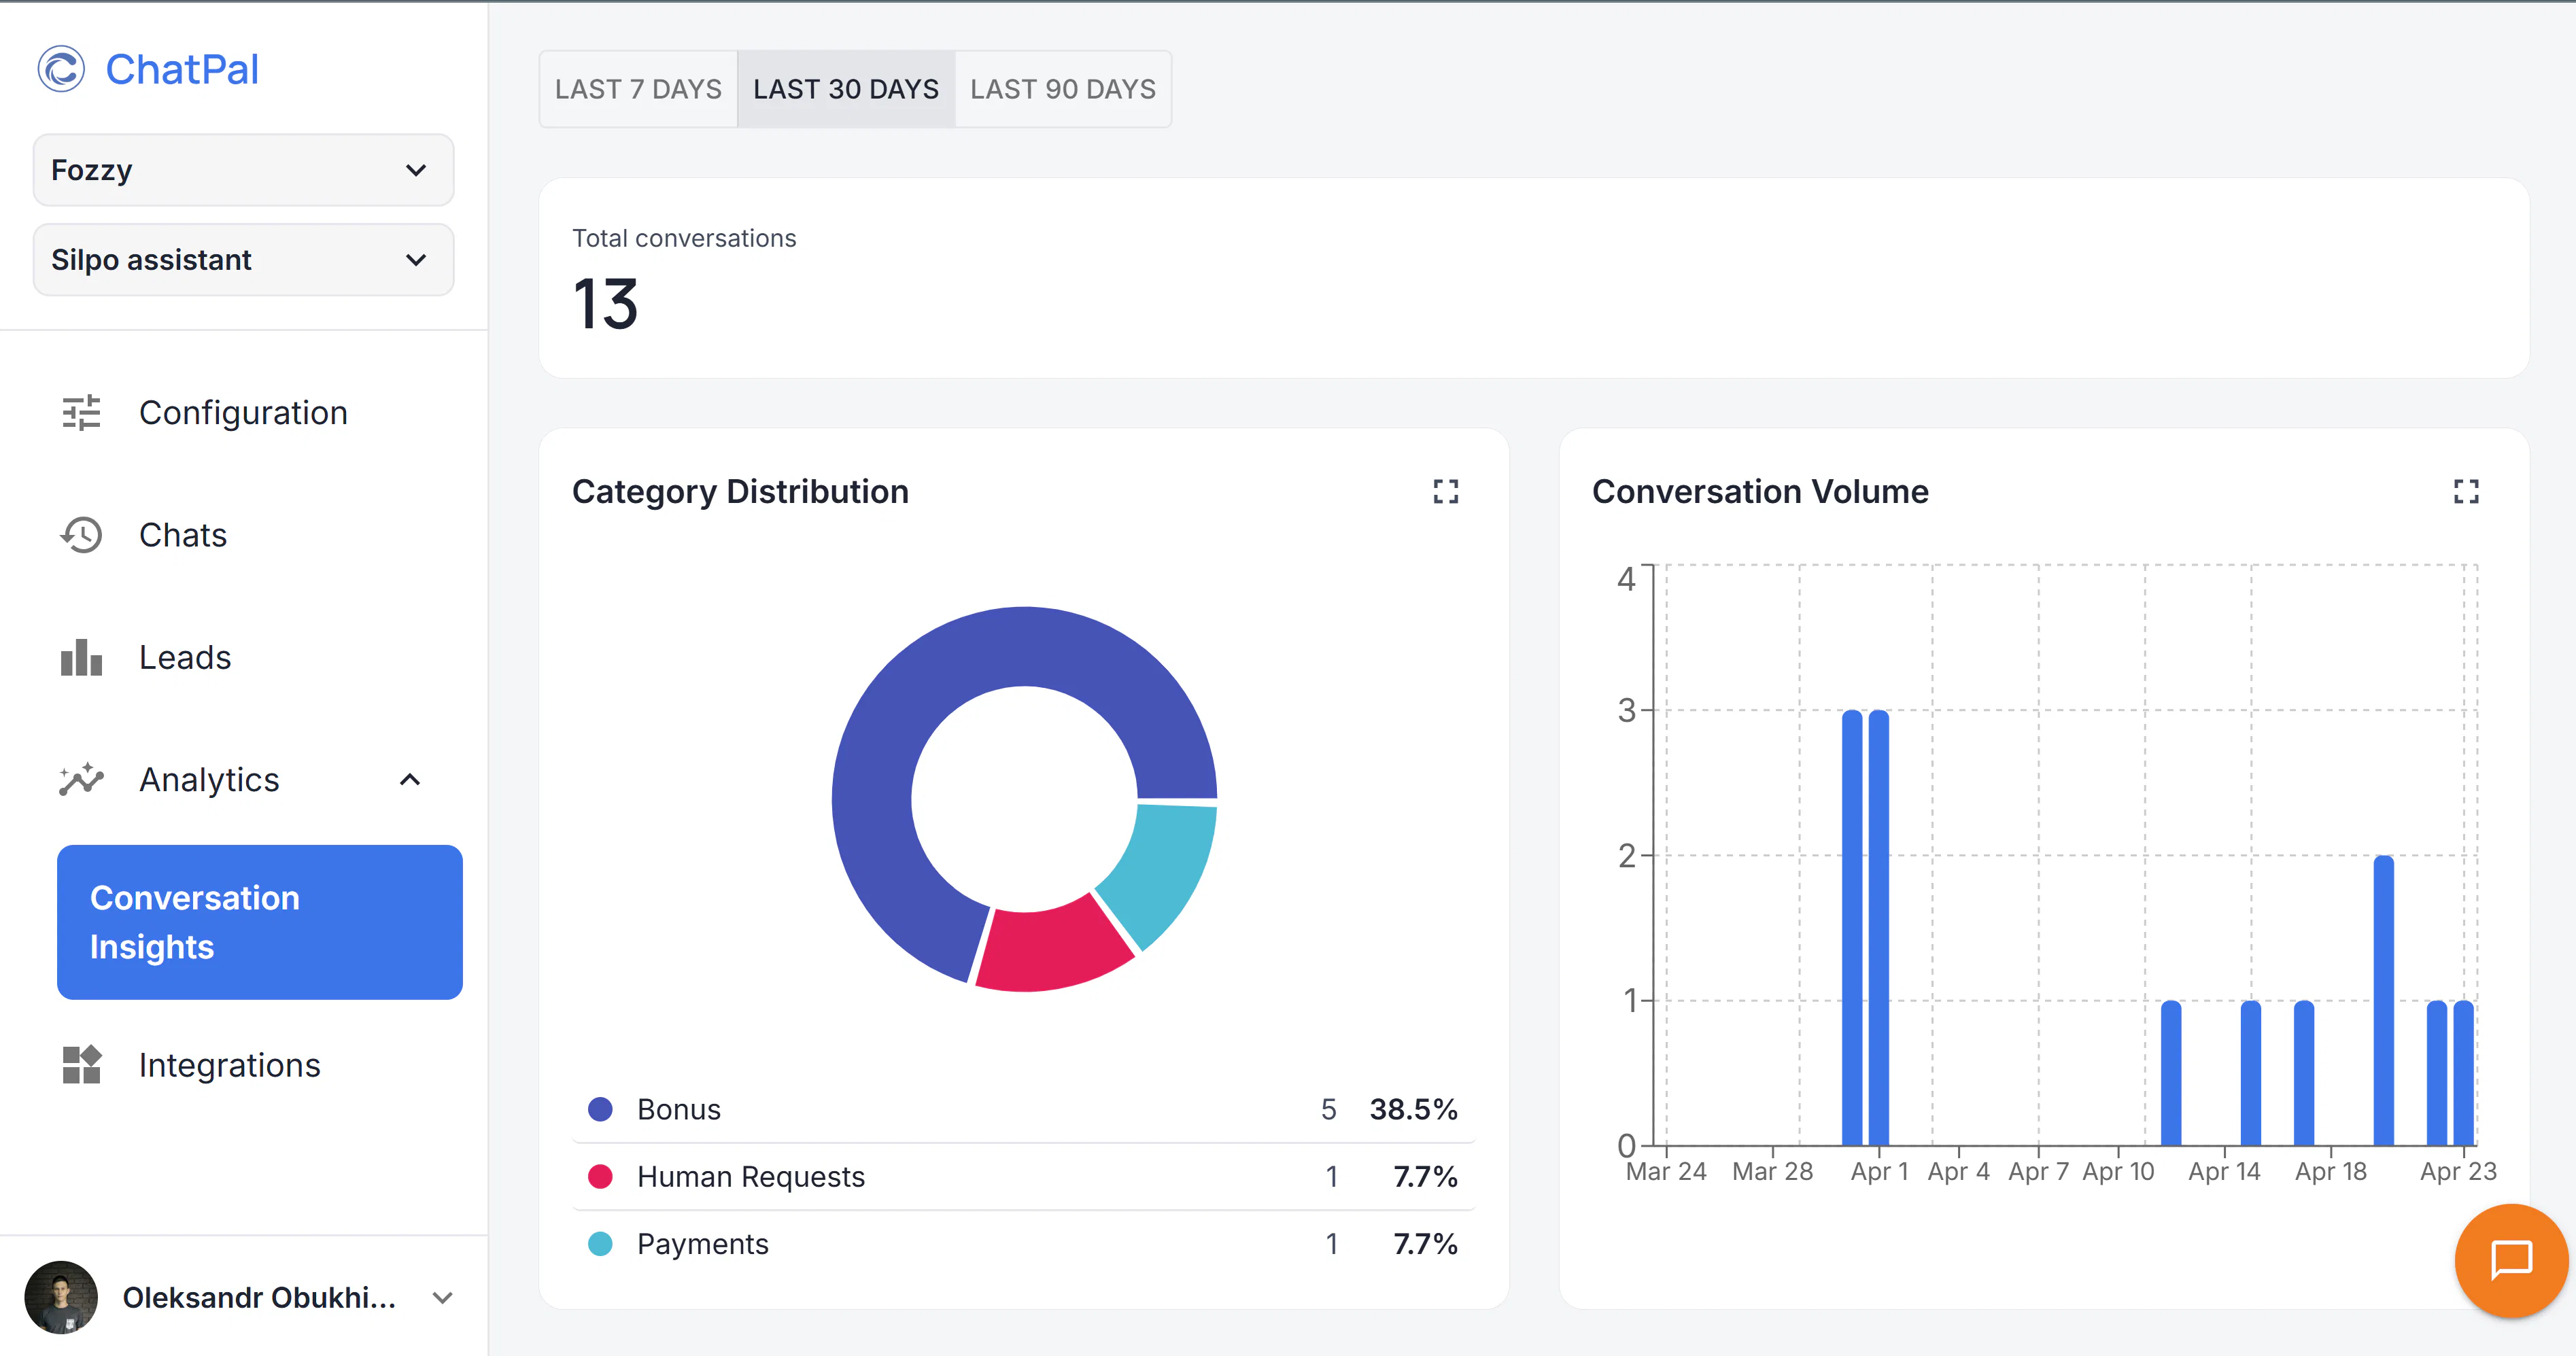The height and width of the screenshot is (1356, 2576).
Task: Click the Conversation Volume heading
Action: (1760, 491)
